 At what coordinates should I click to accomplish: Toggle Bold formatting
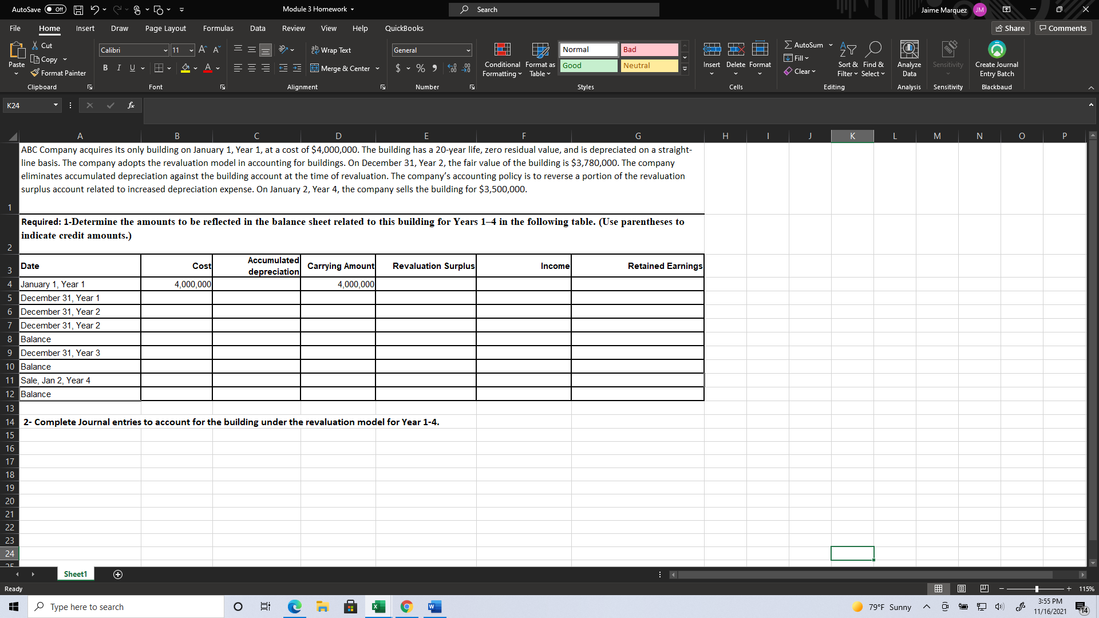[x=105, y=68]
